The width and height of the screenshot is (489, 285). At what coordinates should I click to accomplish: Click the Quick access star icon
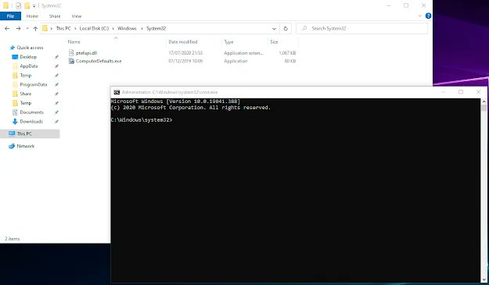coord(13,48)
